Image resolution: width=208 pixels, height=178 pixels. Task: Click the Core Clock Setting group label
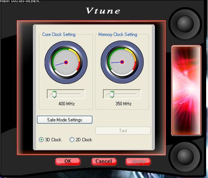[59, 34]
